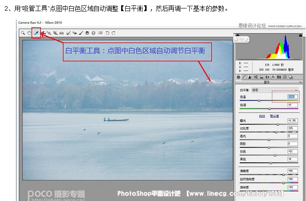The image size is (306, 201).
Task: Click the 白色 slider handle
Action: click(275, 155)
